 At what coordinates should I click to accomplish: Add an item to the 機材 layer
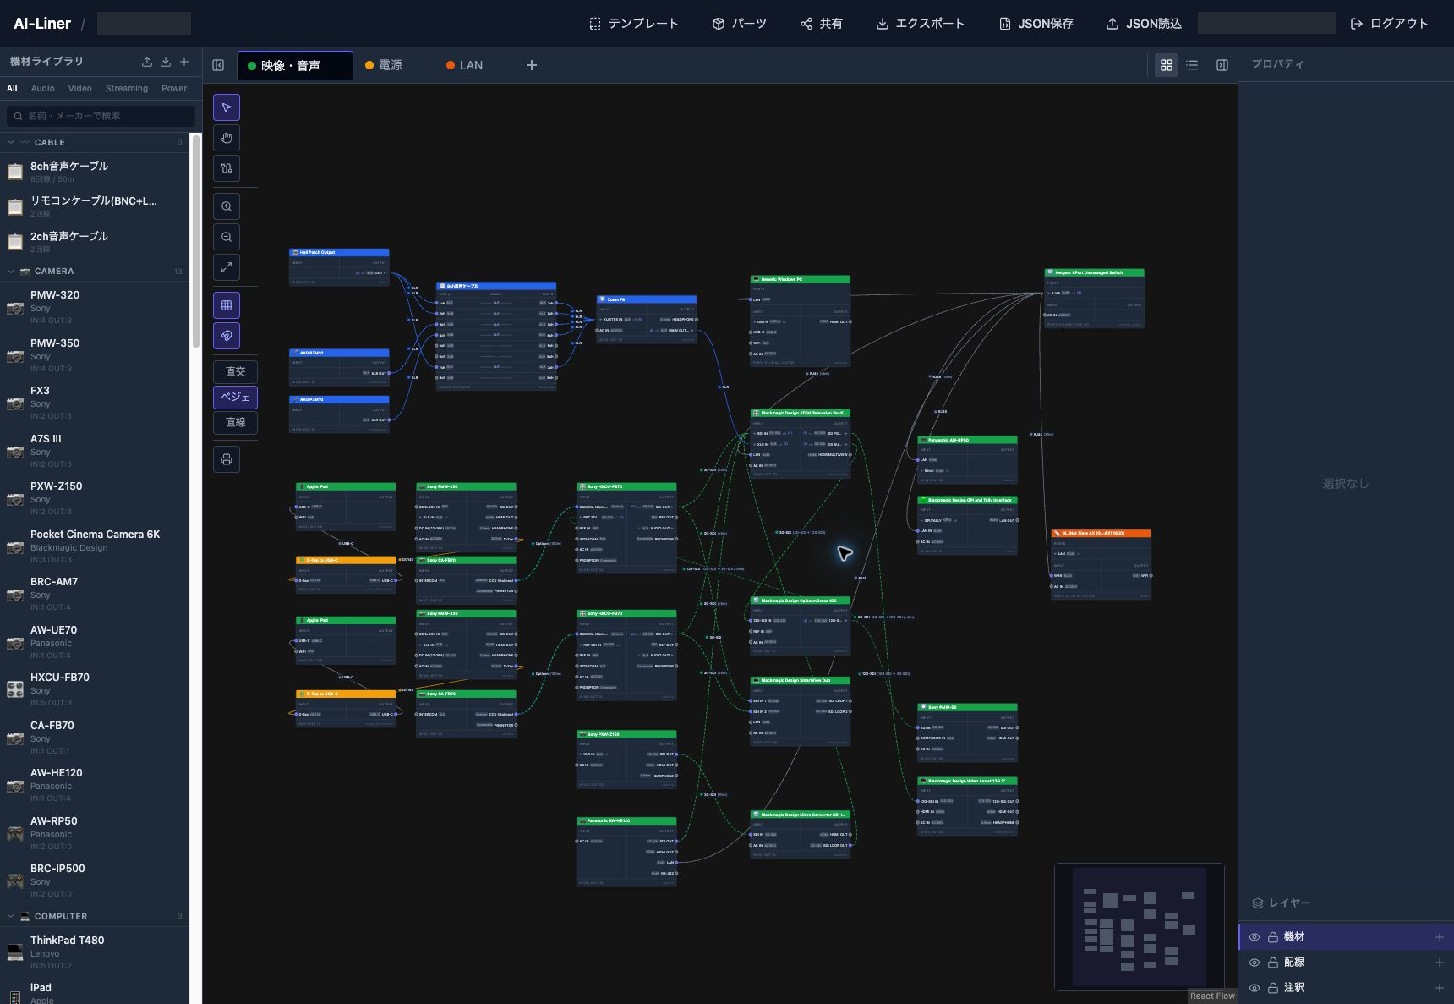(x=1439, y=937)
